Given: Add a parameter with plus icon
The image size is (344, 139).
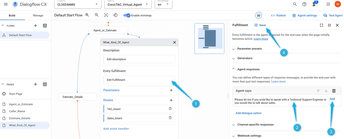Looking at the screenshot, I should click(171, 90).
